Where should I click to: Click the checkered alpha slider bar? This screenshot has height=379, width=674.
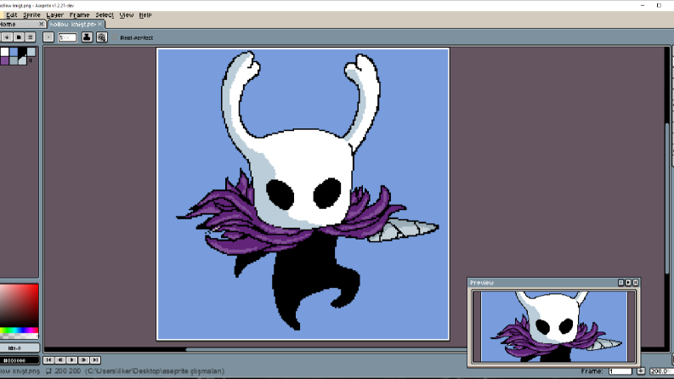coord(20,337)
